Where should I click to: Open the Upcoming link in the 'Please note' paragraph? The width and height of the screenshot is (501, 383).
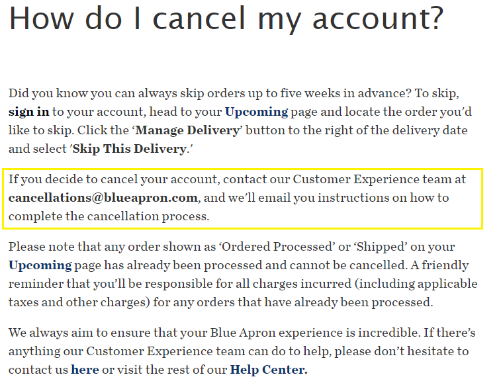pyautogui.click(x=40, y=265)
